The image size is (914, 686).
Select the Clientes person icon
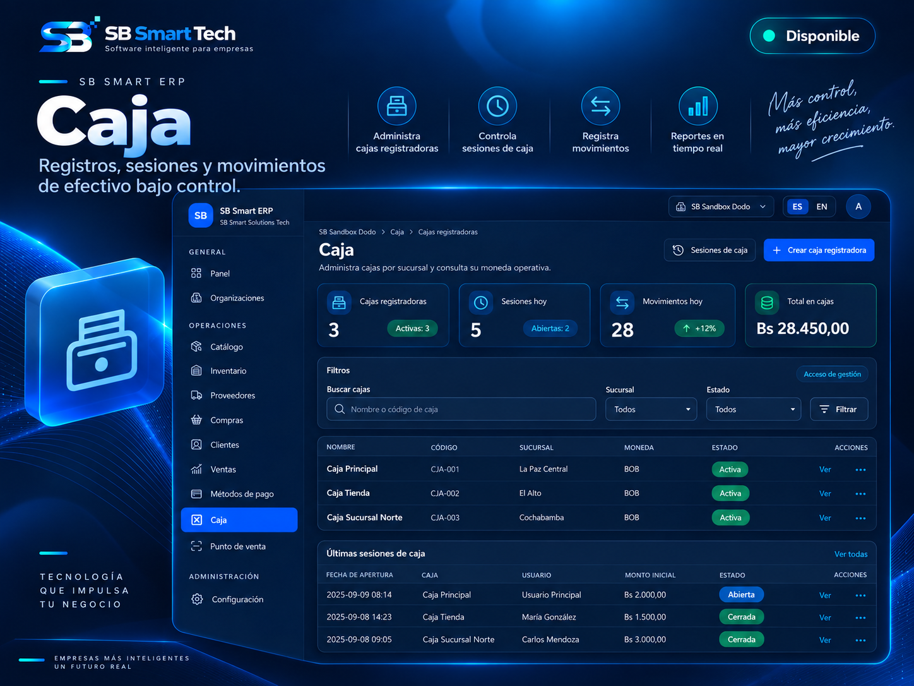click(196, 445)
